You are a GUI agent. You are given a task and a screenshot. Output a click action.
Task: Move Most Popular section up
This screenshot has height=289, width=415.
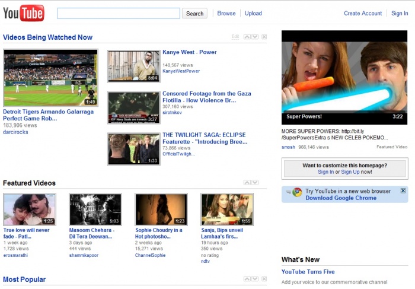(x=247, y=279)
